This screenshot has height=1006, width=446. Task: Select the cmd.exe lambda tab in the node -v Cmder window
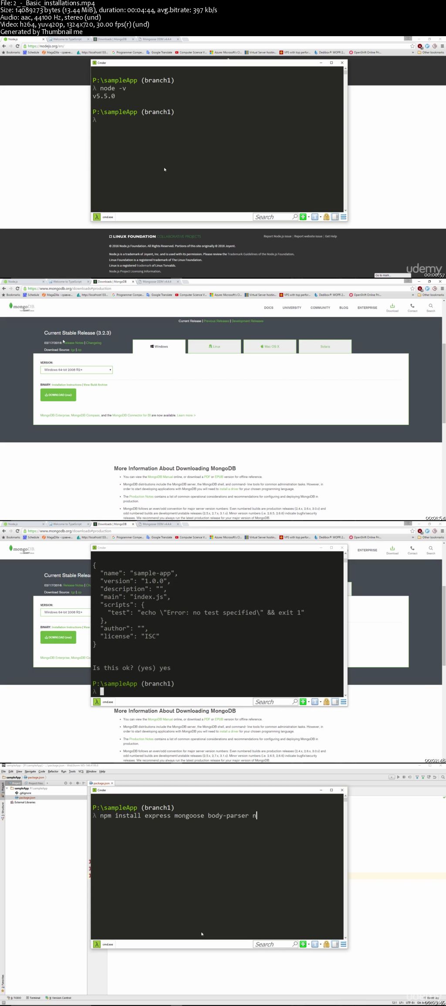103,217
